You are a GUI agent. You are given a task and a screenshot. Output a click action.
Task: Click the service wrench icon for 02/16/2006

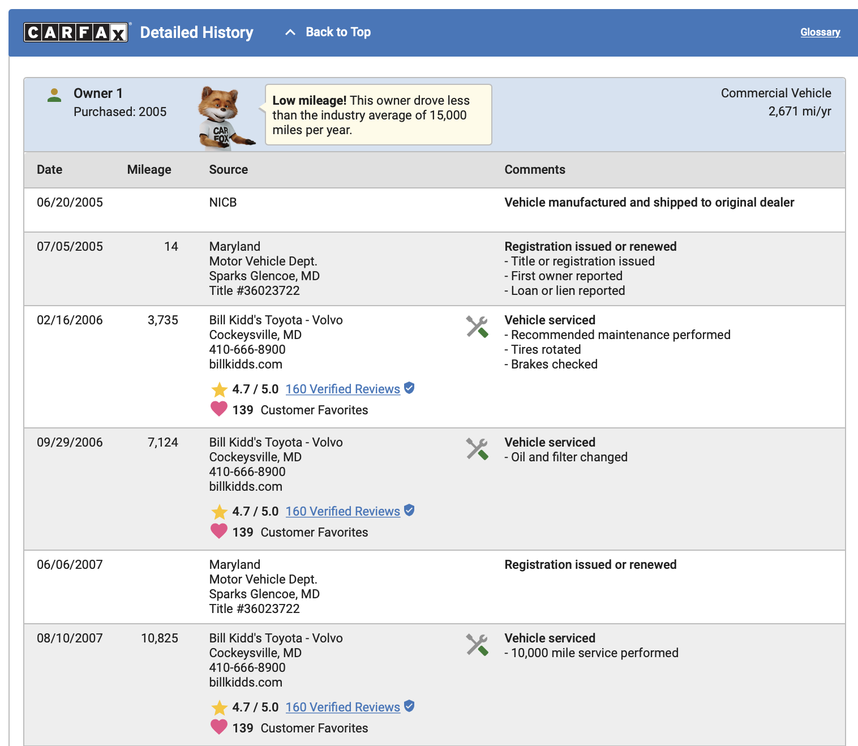477,327
